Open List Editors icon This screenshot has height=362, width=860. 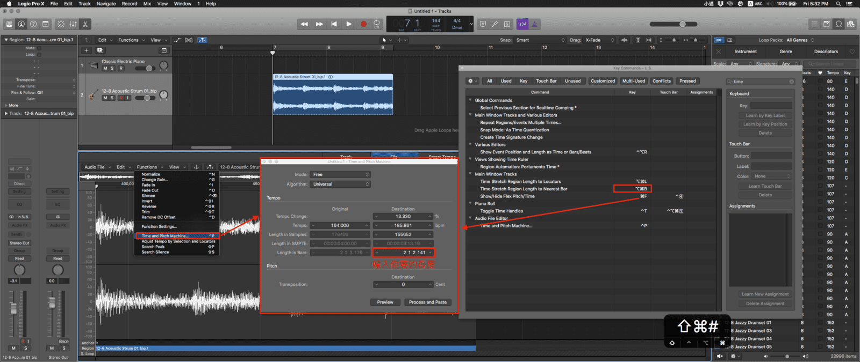coord(814,24)
